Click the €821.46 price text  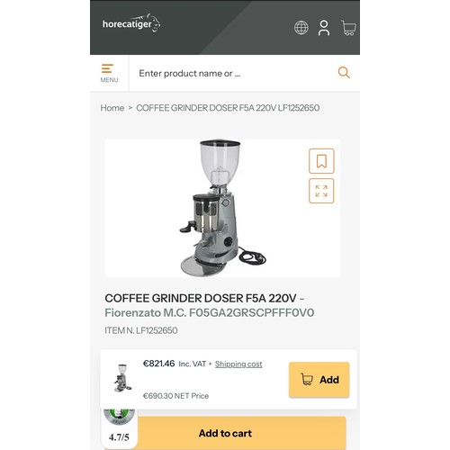158,364
